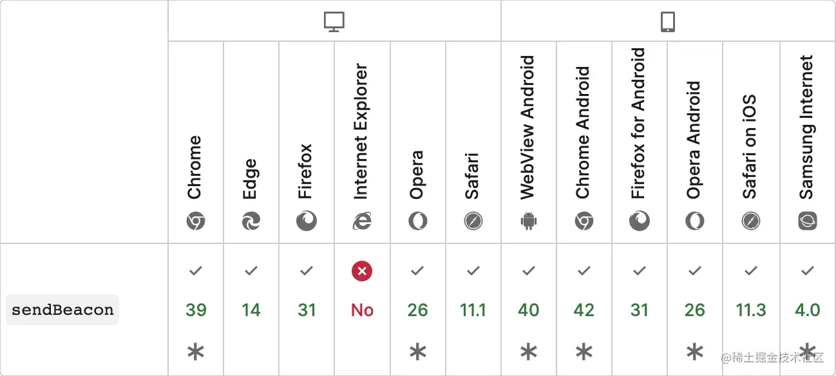Click the Firefox desktop browser logo
The image size is (836, 376).
pos(307,221)
